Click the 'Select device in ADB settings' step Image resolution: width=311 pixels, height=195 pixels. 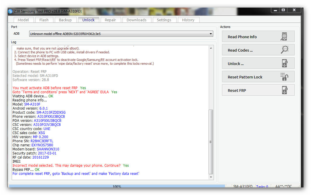coord(37,56)
